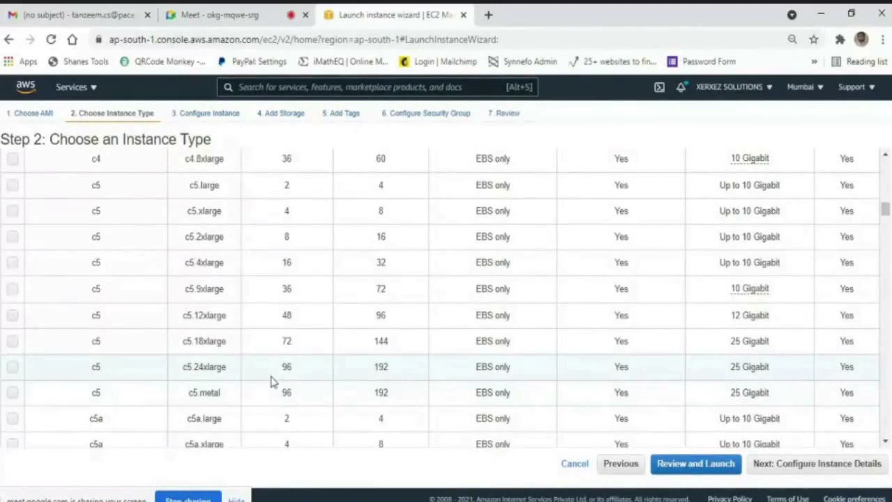Open the QRCode Monkey bookmark
The height and width of the screenshot is (502, 892).
pos(162,61)
